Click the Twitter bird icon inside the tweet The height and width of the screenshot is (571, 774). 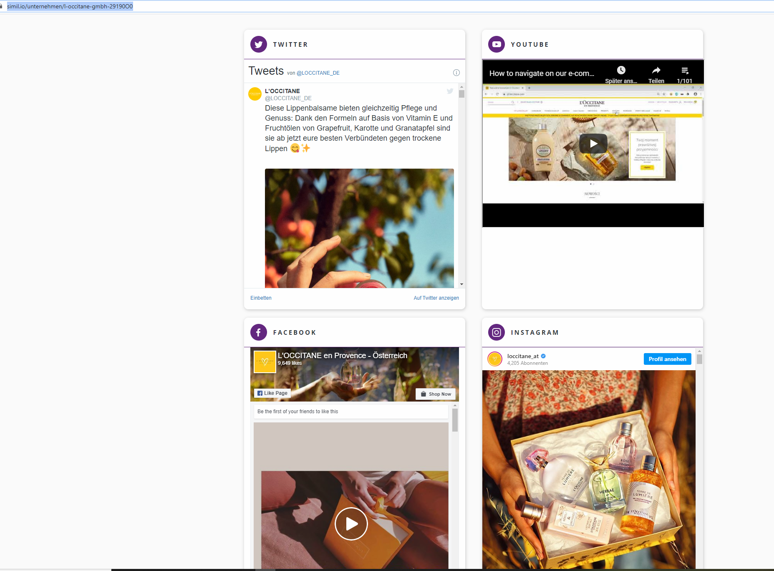[x=450, y=91]
